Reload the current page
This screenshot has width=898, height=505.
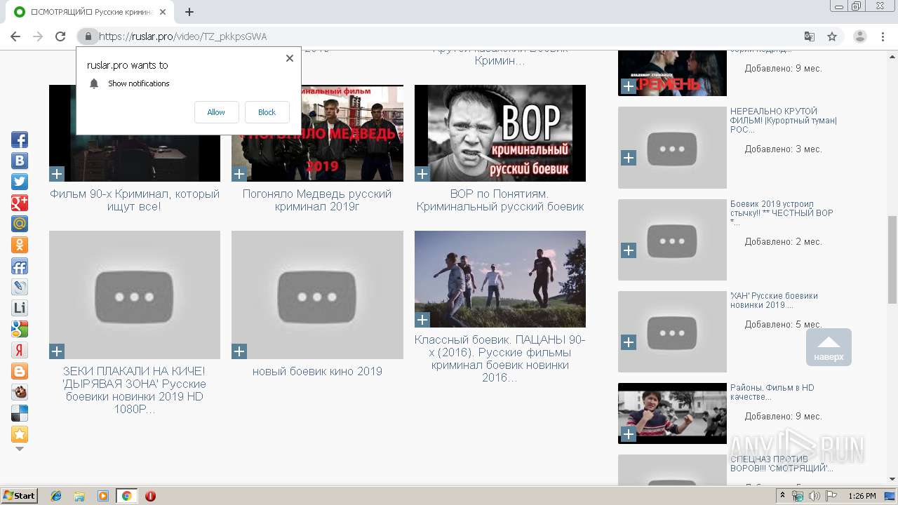[60, 36]
